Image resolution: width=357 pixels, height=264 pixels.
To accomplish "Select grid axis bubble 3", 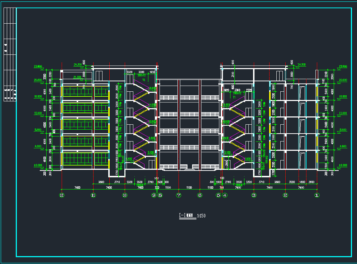I will [254, 195].
